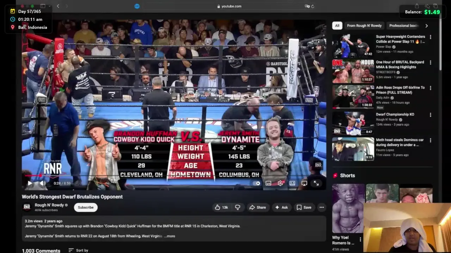The image size is (451, 253).
Task: Open options for Meth head video
Action: pyautogui.click(x=430, y=141)
